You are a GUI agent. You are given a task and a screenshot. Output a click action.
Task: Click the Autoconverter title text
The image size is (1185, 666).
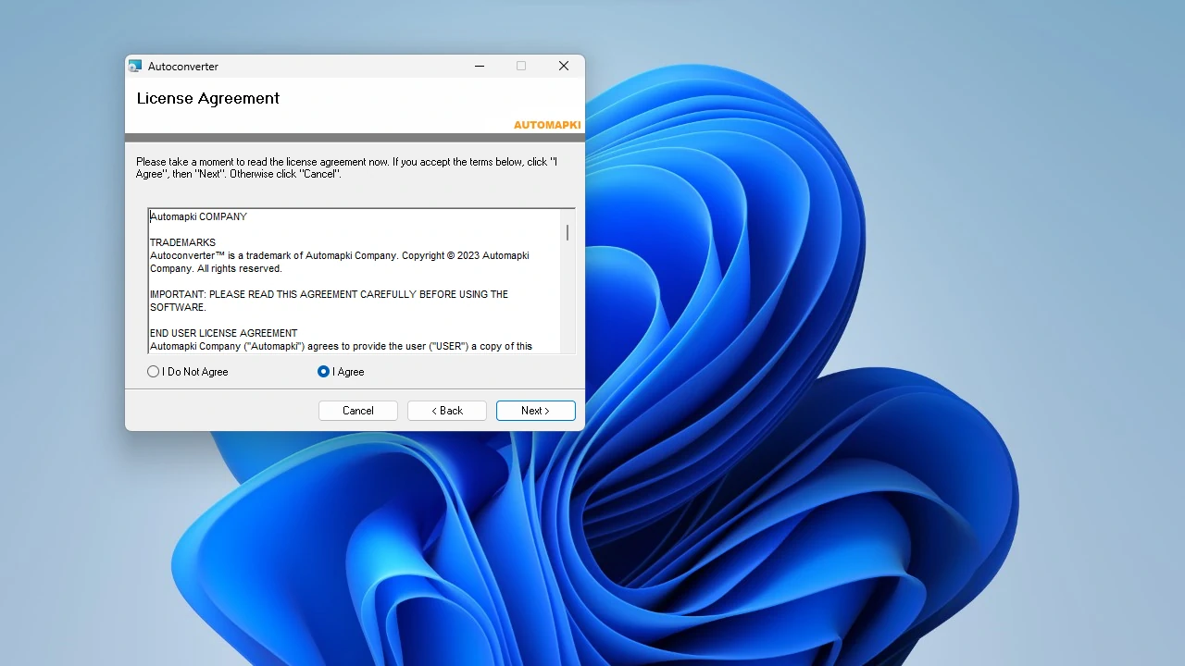(x=183, y=67)
